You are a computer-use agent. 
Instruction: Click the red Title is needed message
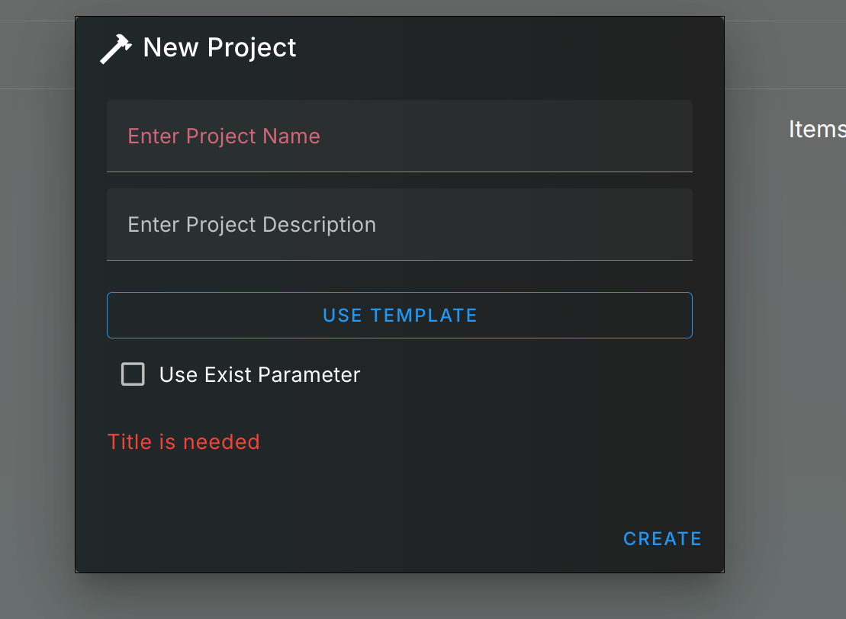(x=183, y=442)
